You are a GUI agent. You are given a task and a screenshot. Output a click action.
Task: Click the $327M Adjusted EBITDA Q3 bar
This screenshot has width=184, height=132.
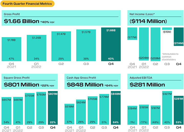[x=167, y=108]
